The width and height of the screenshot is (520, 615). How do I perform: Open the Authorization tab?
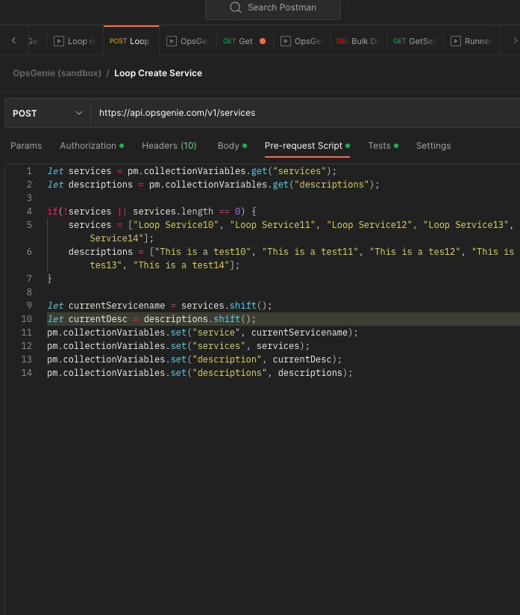click(x=92, y=146)
